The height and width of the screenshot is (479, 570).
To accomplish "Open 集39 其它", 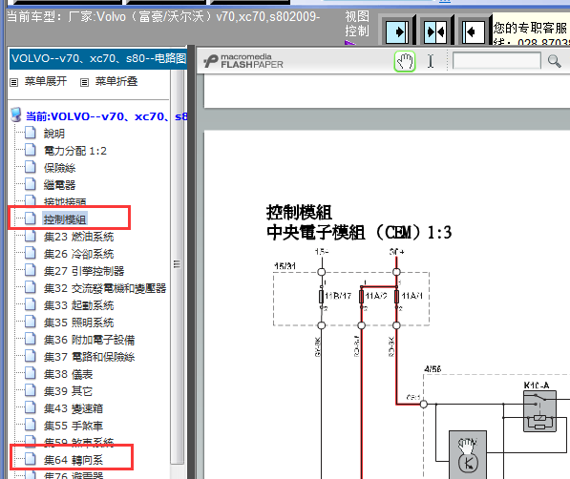I will click(68, 391).
